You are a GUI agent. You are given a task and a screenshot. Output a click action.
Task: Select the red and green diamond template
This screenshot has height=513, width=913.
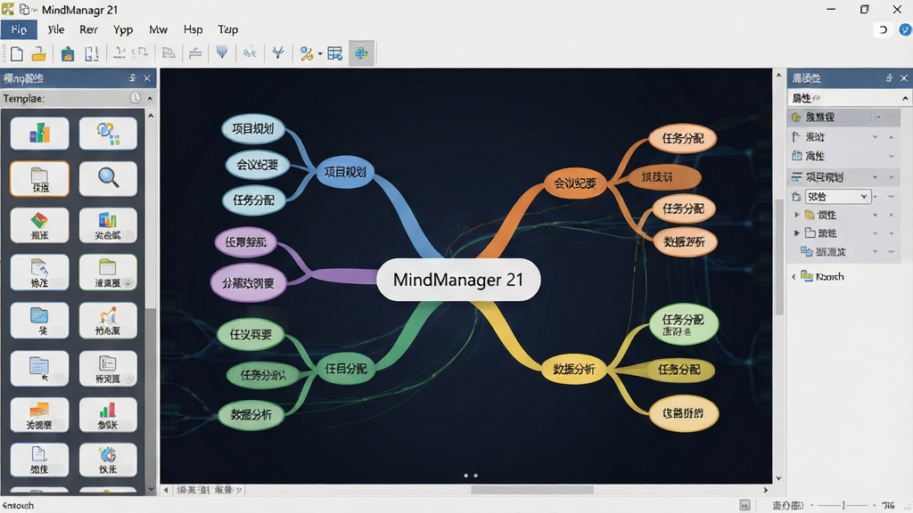click(x=39, y=225)
